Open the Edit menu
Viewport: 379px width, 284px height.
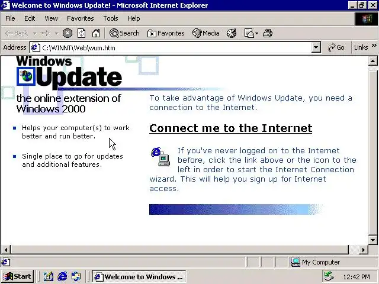click(30, 18)
